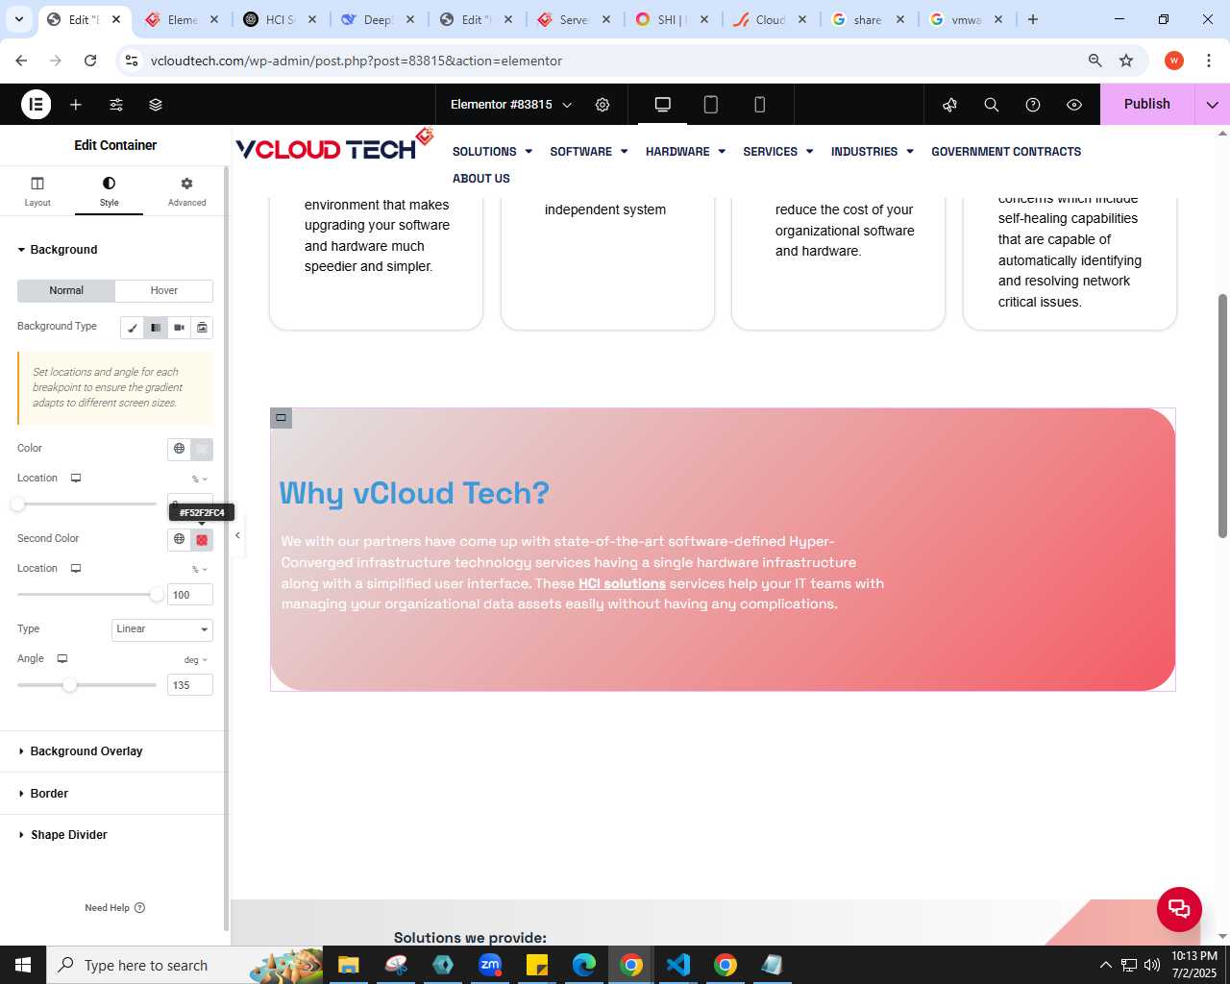This screenshot has width=1230, height=984.
Task: Add a new element with plus icon
Action: [x=76, y=105]
